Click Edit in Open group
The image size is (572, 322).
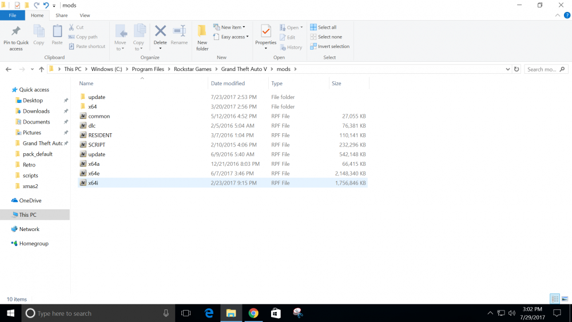(x=288, y=37)
